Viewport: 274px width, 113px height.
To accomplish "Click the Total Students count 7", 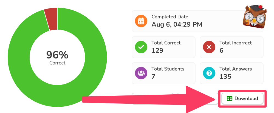I will click(153, 77).
